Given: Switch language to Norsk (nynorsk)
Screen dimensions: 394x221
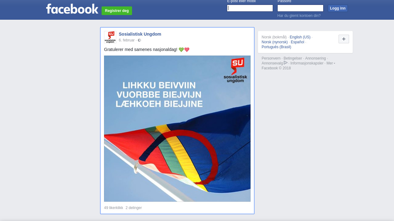Looking at the screenshot, I should [275, 42].
